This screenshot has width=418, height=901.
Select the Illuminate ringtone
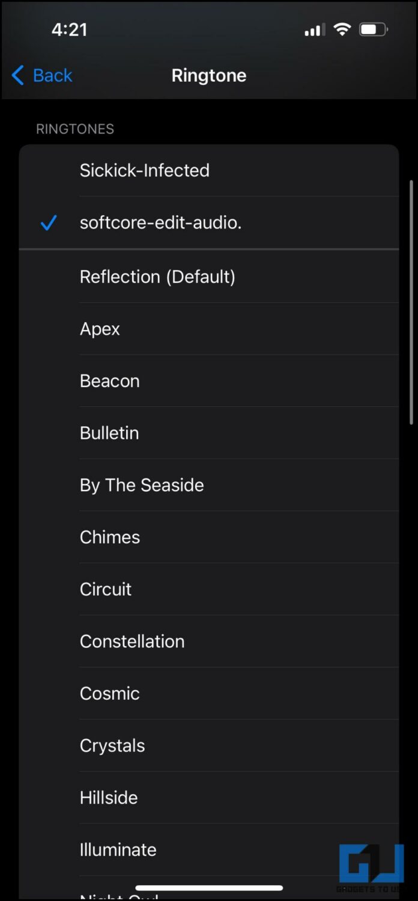[118, 849]
